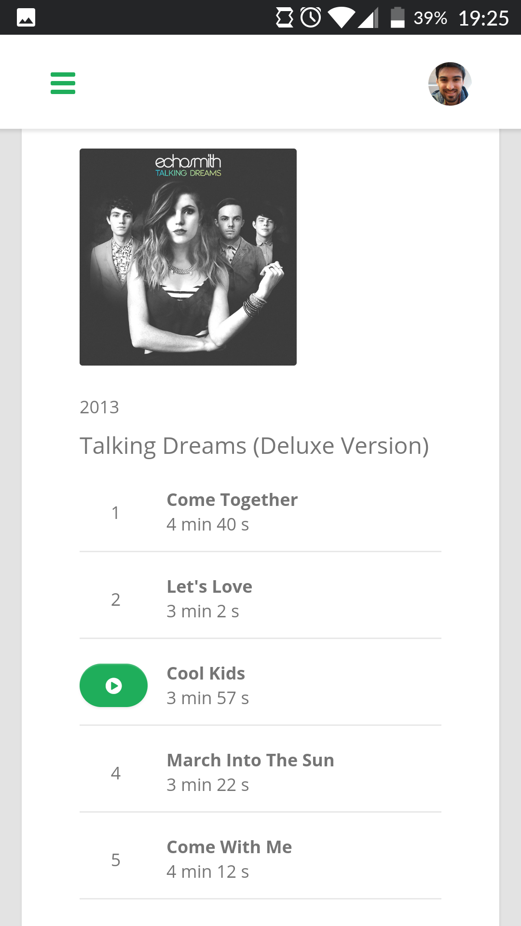
Task: Tap track number 2 in the list
Action: [x=115, y=599]
